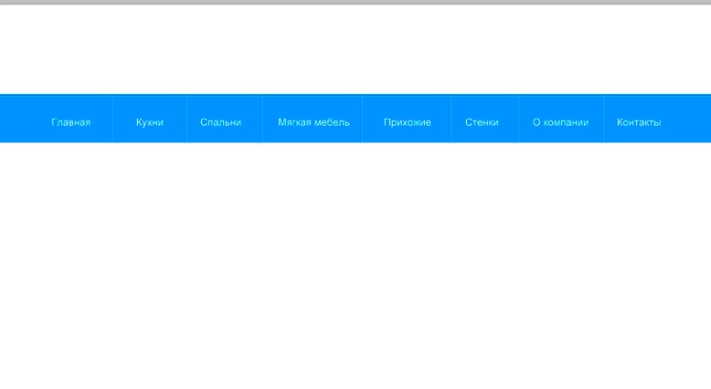
Task: Find contact details via Контакты
Action: (638, 122)
